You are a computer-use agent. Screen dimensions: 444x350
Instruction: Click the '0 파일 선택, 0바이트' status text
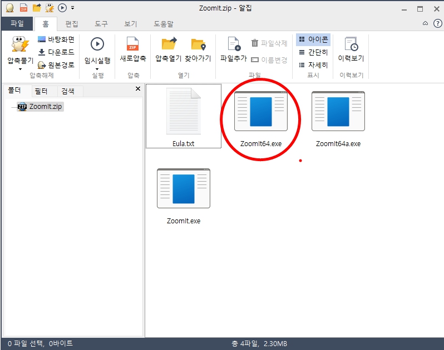40,343
